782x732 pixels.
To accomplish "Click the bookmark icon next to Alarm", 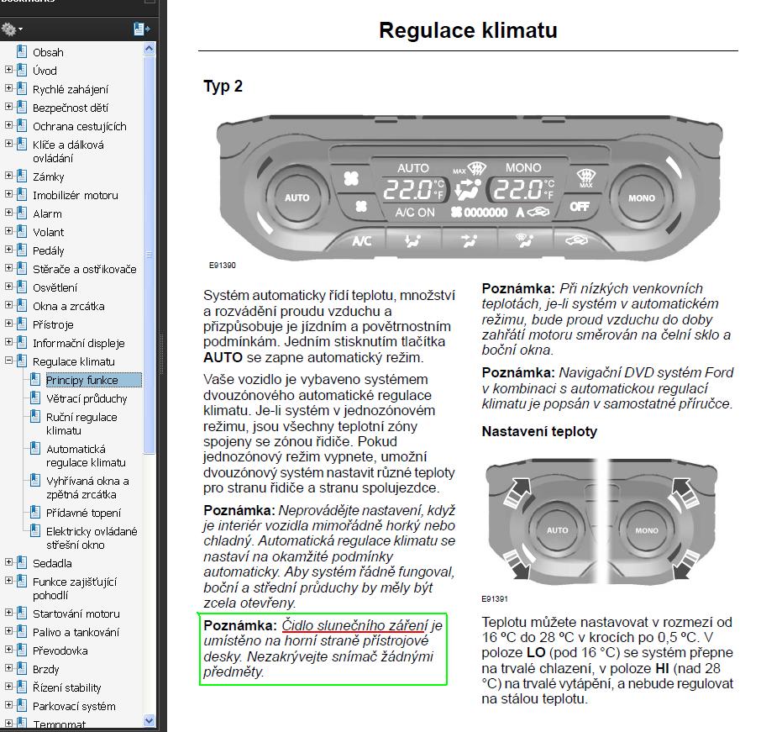I will coord(22,213).
